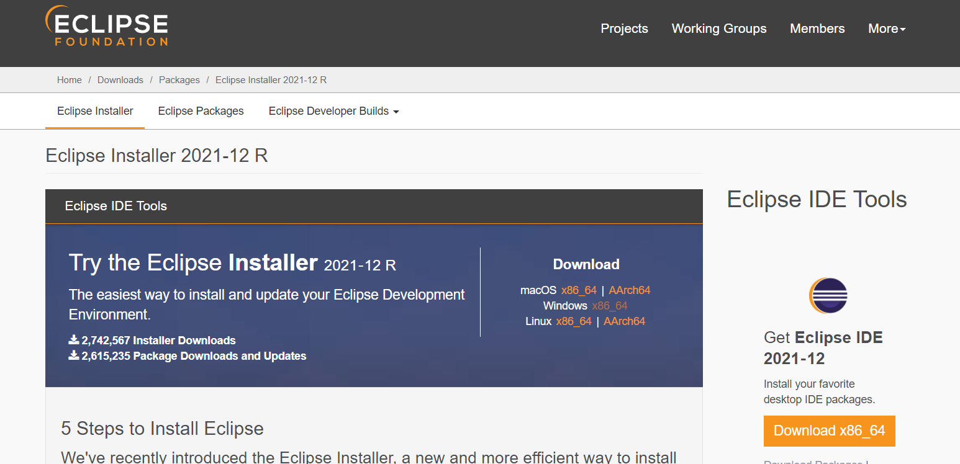Click the 'Get Eclipse IDE 2021-12' heading

(823, 348)
